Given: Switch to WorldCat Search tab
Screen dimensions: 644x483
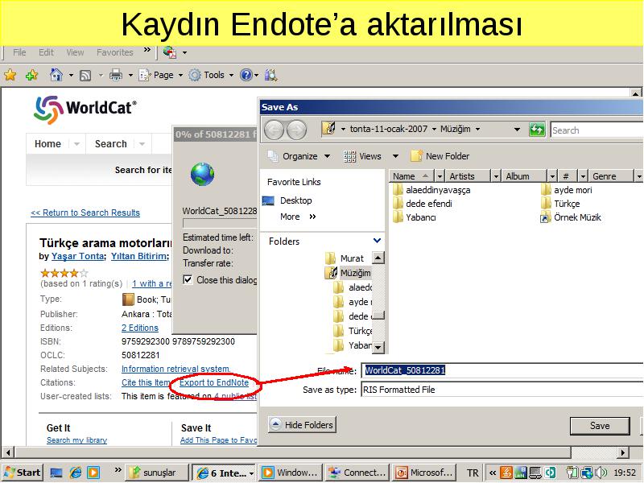Looking at the screenshot, I should [x=111, y=144].
